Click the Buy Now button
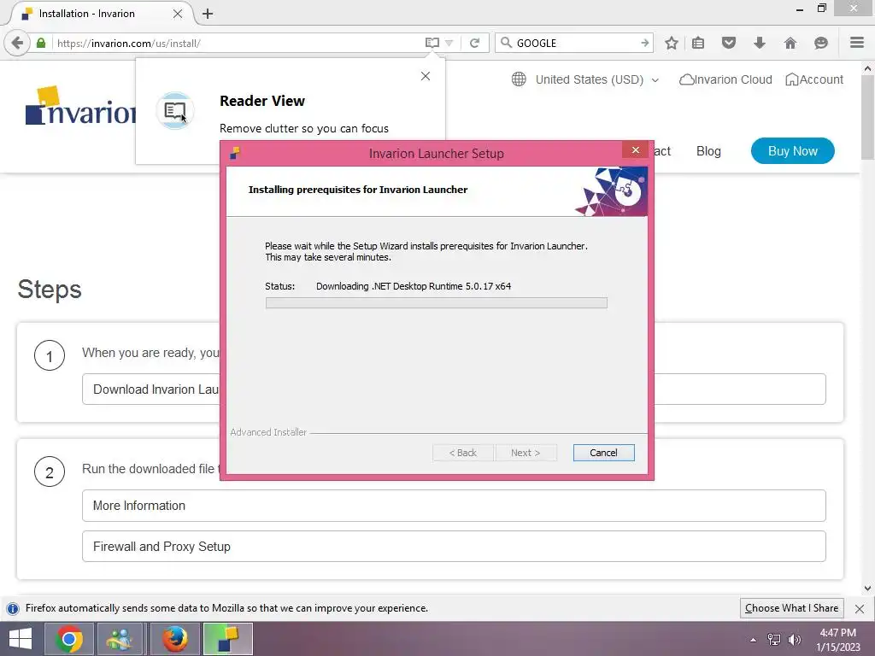Viewport: 875px width, 656px height. point(792,151)
